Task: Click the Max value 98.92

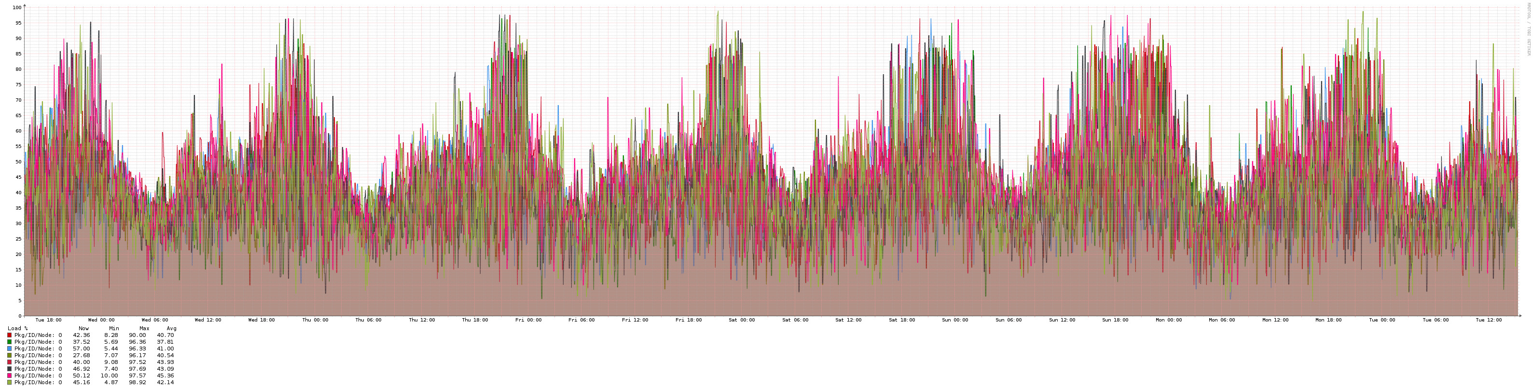Action: (138, 382)
